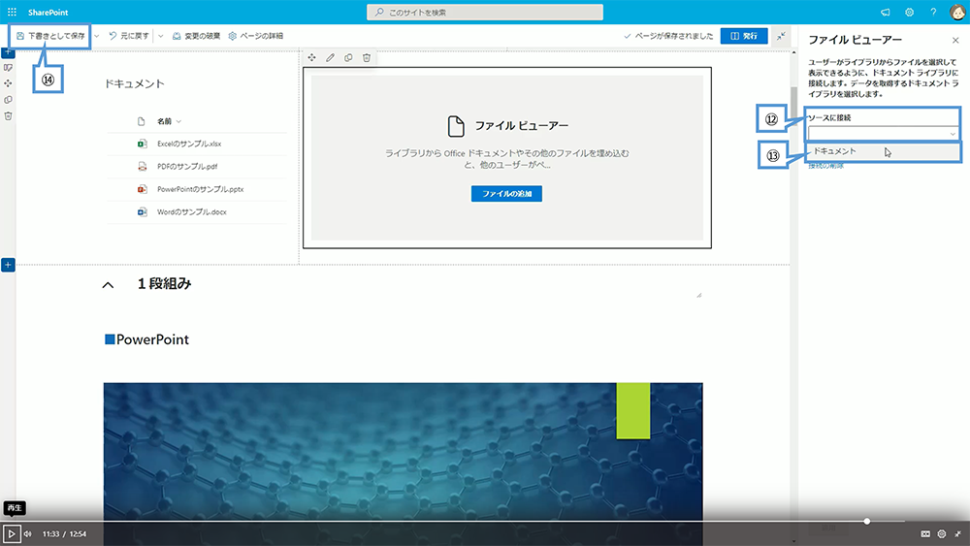Click the video play button
Viewport: 970px width, 546px height.
(x=11, y=533)
